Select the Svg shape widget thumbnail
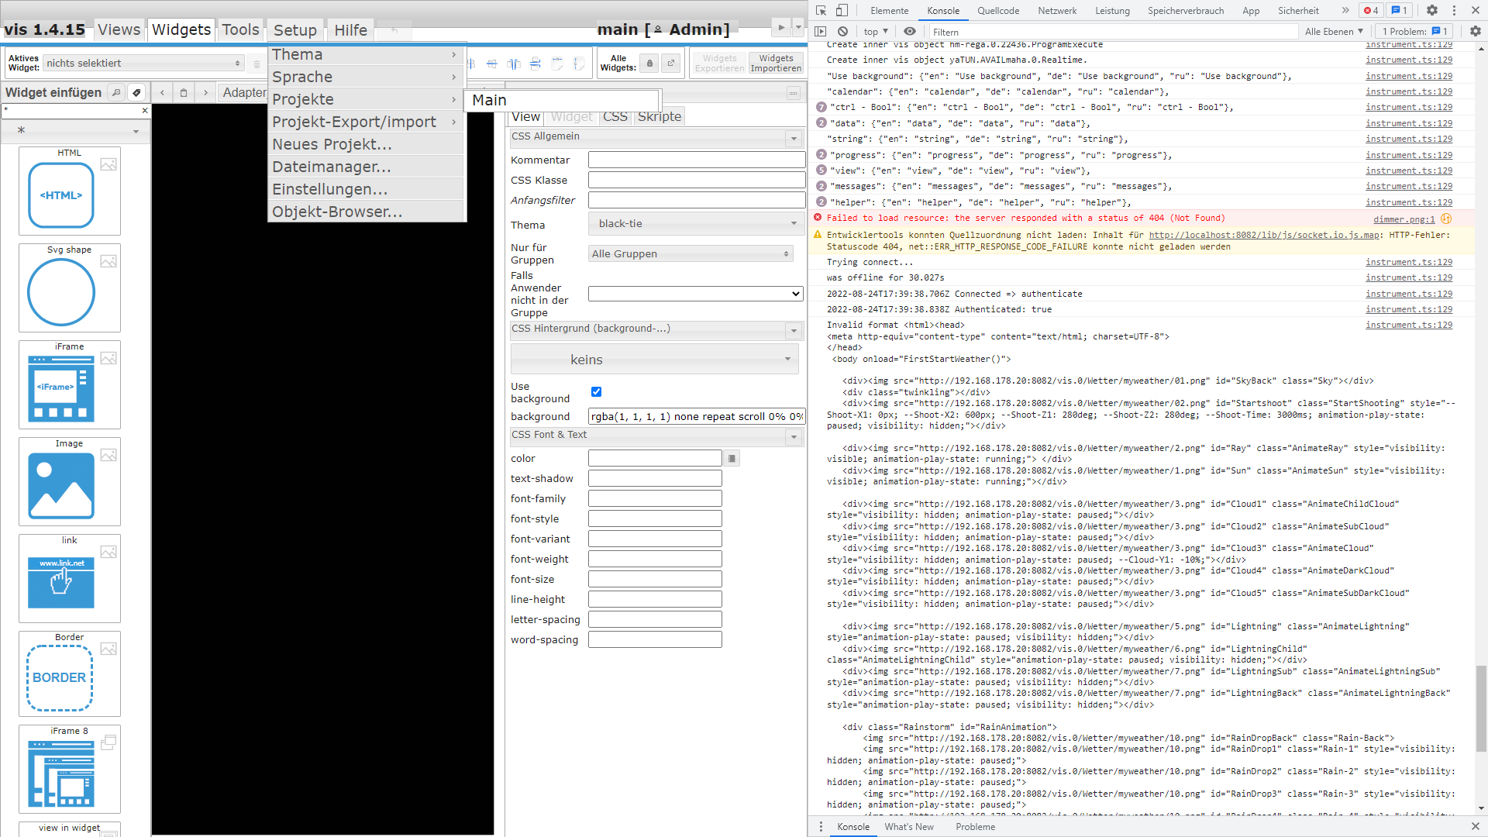The image size is (1488, 837). click(x=70, y=288)
